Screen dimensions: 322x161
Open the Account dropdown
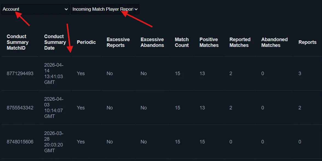coord(35,9)
